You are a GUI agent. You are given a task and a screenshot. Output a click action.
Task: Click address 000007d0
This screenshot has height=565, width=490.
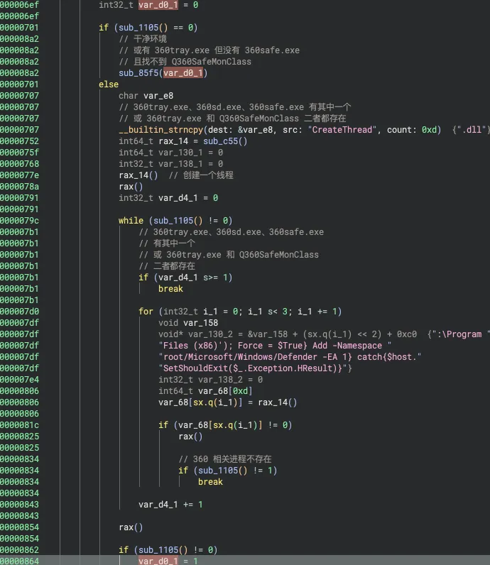pos(19,312)
